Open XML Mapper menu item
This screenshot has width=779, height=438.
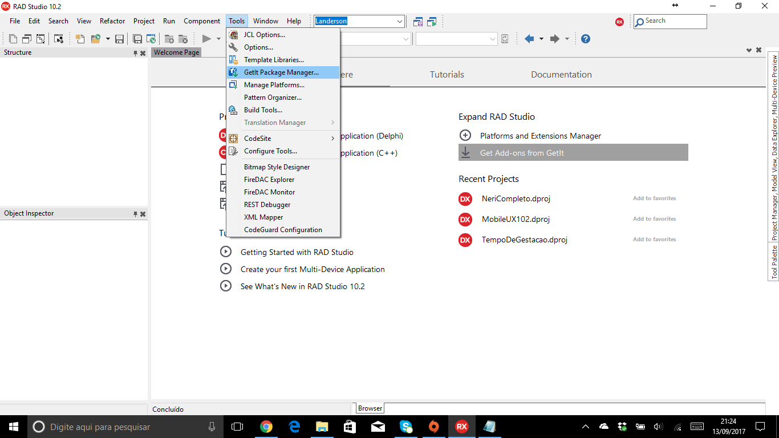tap(283, 217)
